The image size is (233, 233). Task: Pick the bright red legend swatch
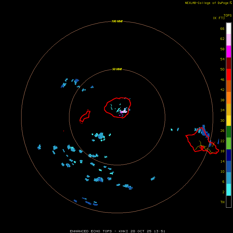[229, 75]
